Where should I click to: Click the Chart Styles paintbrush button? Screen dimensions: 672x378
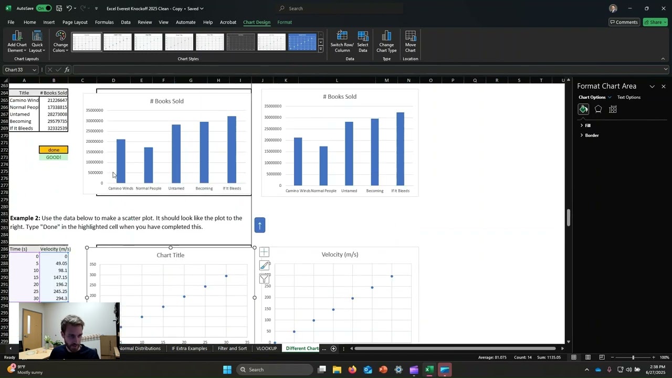click(x=264, y=266)
